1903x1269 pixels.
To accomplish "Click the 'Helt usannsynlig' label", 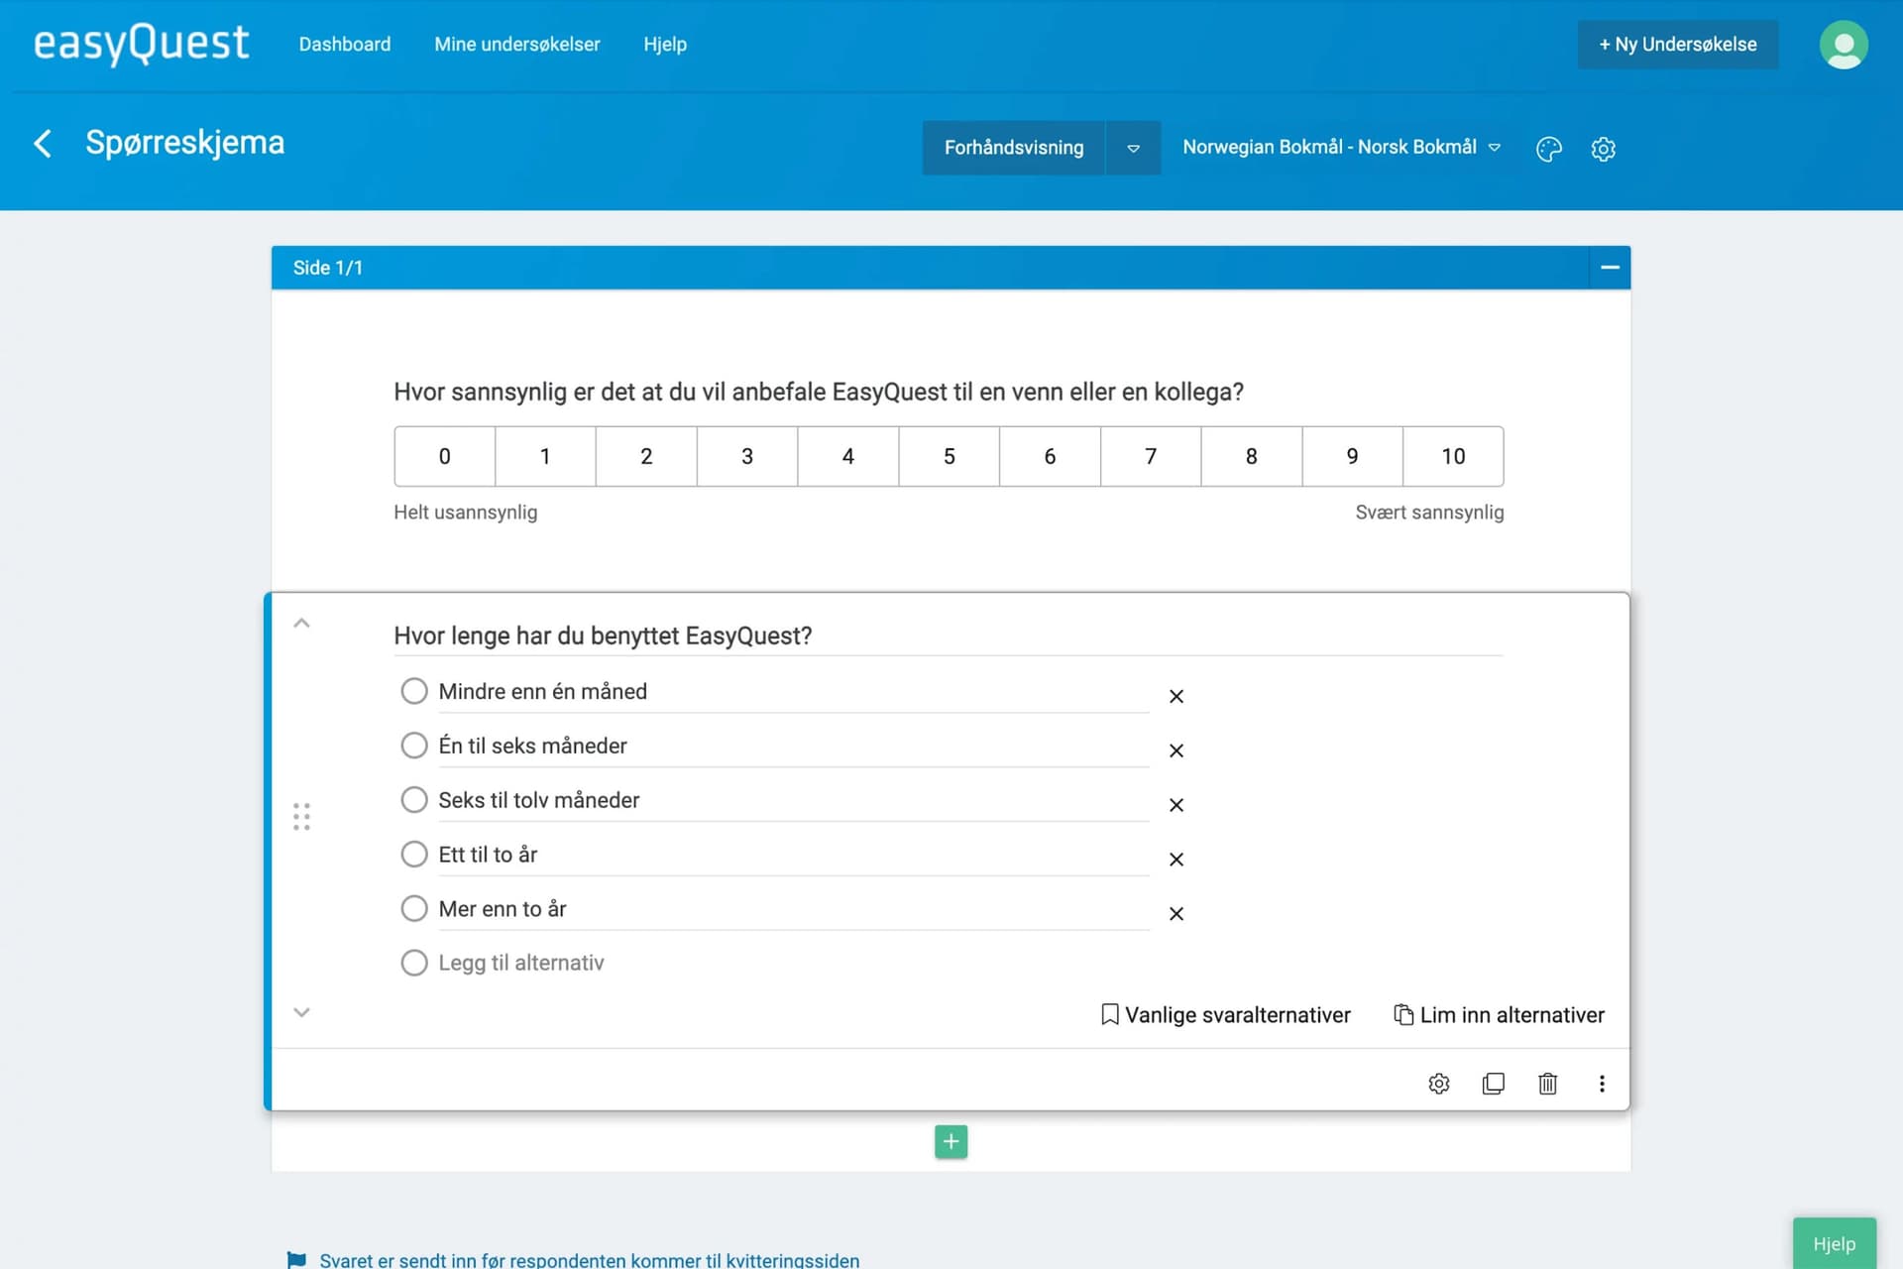I will coord(465,513).
